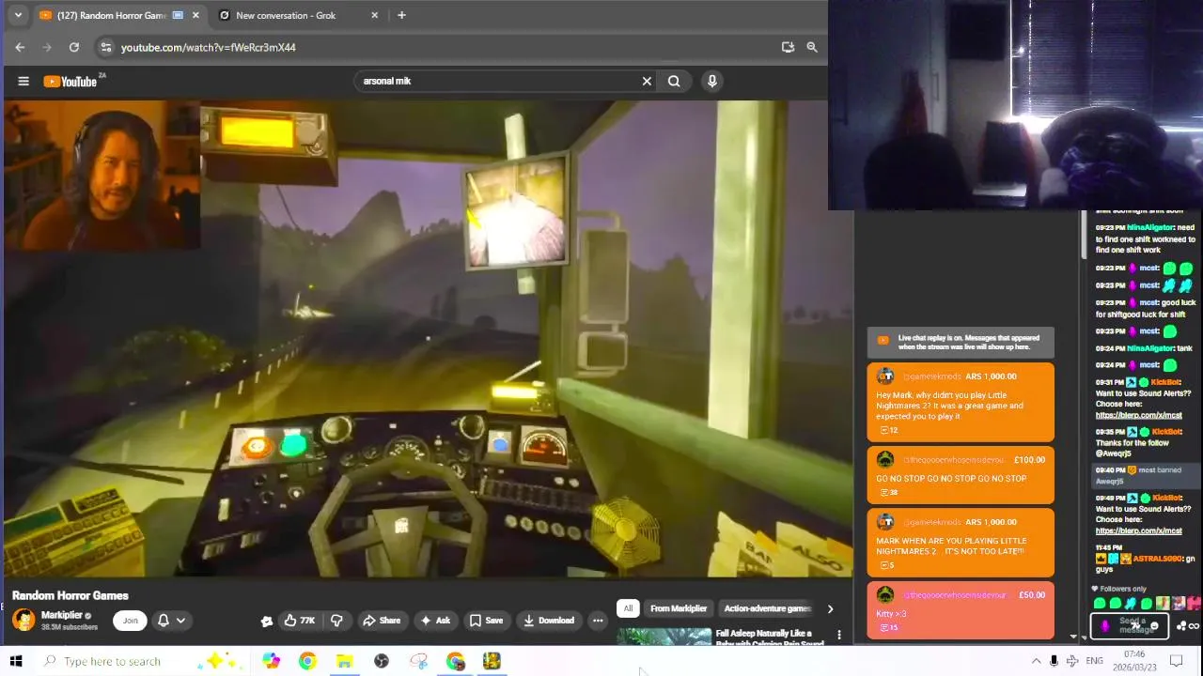Clear the 'arsonal mik' search text

[647, 81]
